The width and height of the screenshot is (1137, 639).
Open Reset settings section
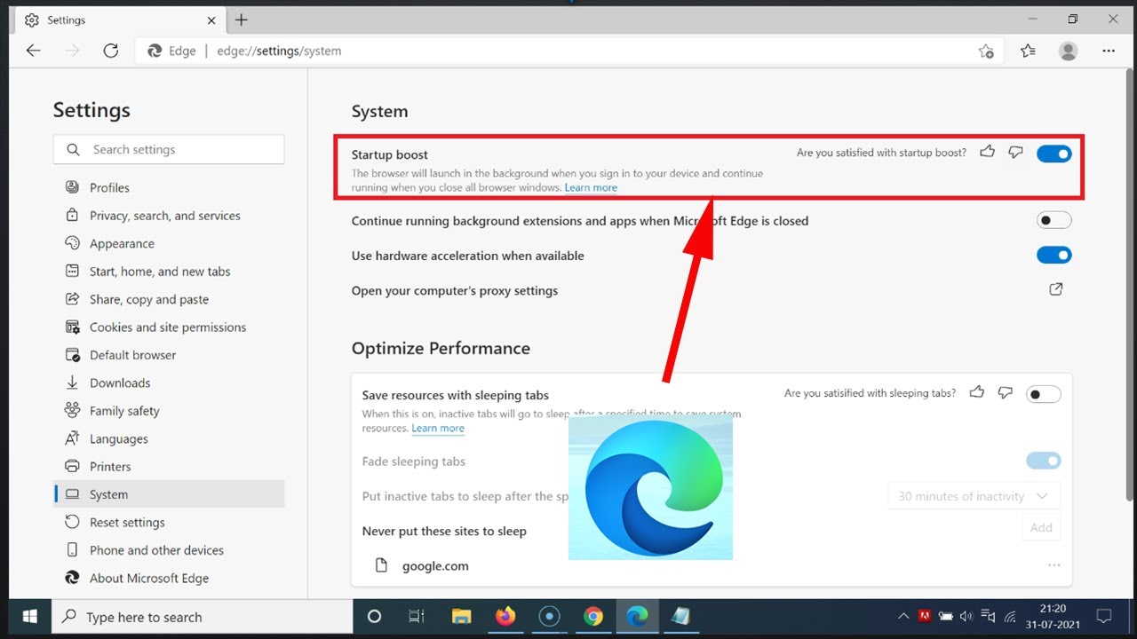coord(169,523)
